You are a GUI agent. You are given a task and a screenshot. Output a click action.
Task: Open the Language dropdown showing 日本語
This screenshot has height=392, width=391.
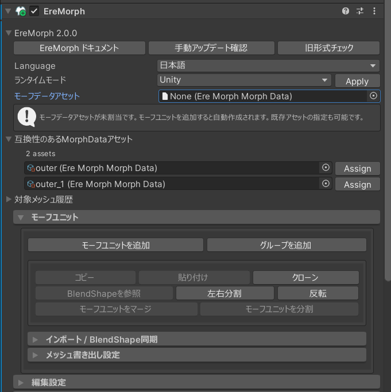click(x=268, y=65)
